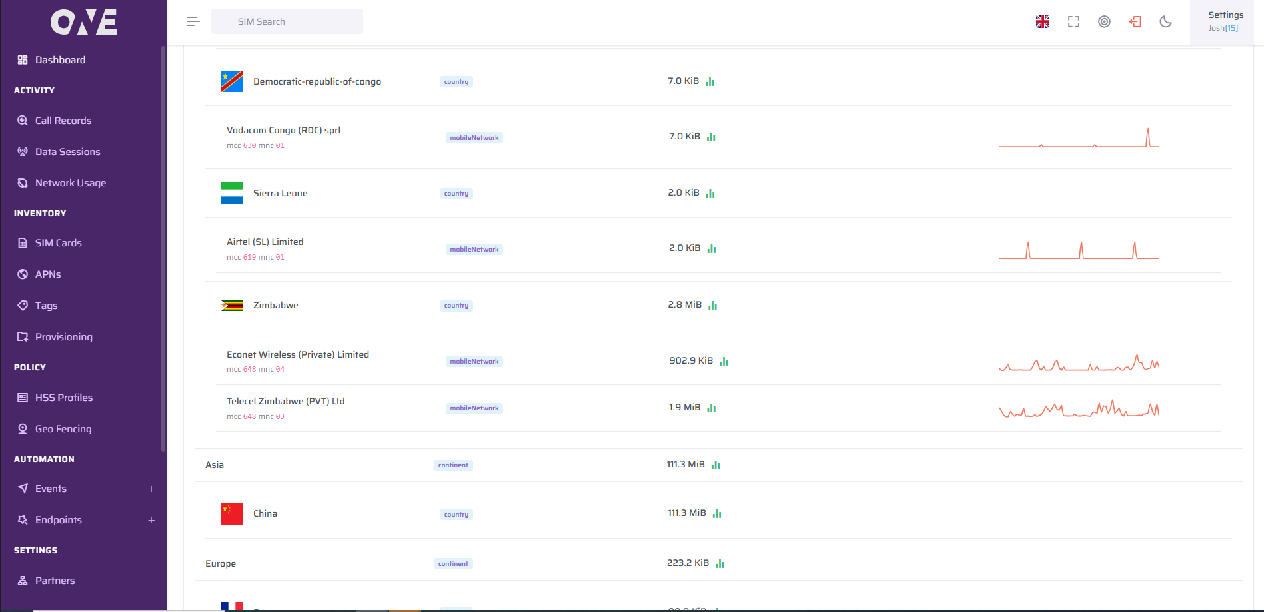This screenshot has height=612, width=1264.
Task: Click mobileNetwork badge for Telecel Zimbabwe
Action: 474,408
